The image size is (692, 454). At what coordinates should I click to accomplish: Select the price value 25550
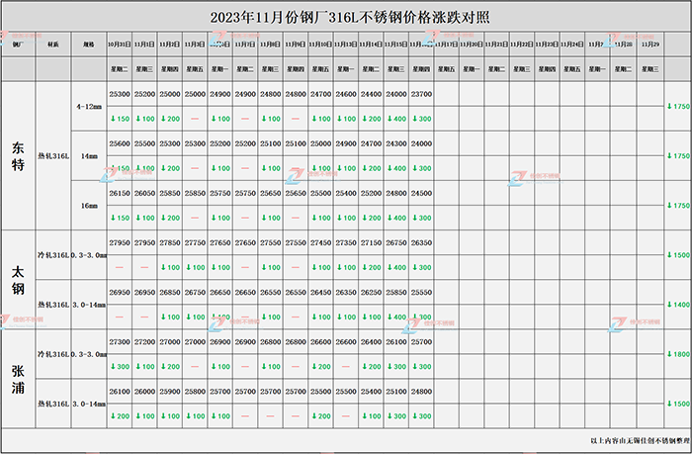tap(421, 292)
